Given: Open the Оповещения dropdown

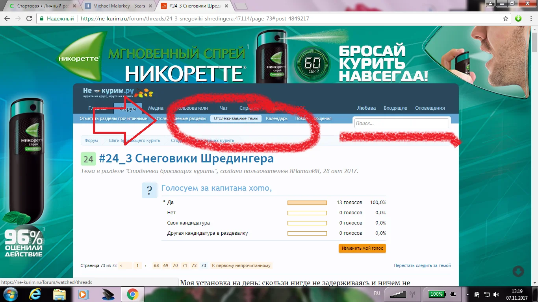Looking at the screenshot, I should point(430,107).
